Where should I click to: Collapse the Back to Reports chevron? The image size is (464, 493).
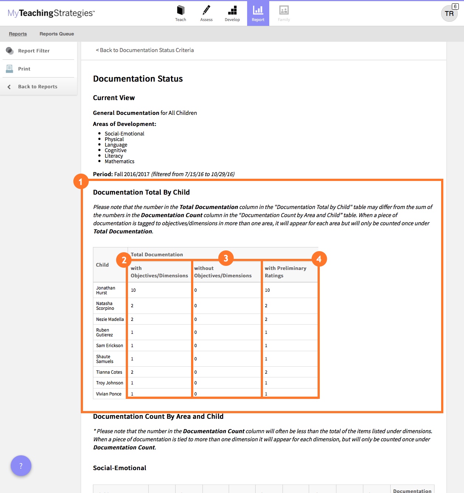point(9,86)
